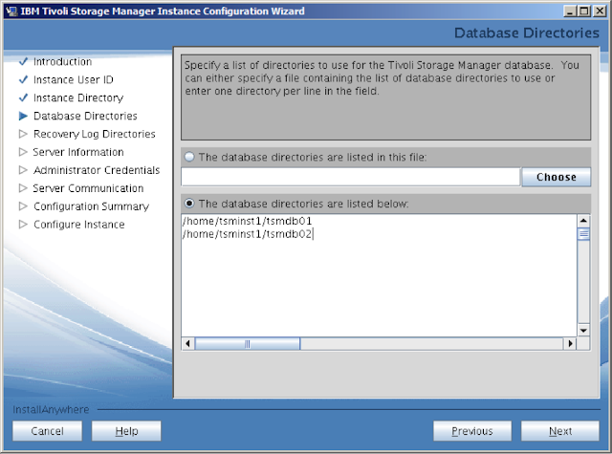Maximize the configuration wizard window
This screenshot has height=454, width=612.
584,11
